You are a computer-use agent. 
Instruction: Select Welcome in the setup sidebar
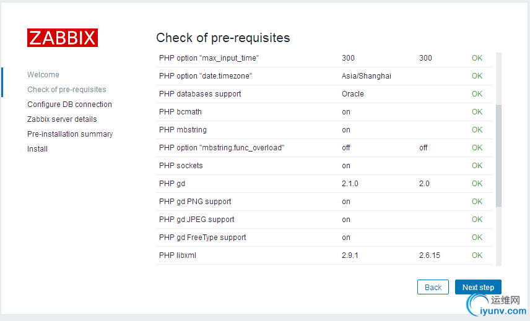(x=43, y=75)
